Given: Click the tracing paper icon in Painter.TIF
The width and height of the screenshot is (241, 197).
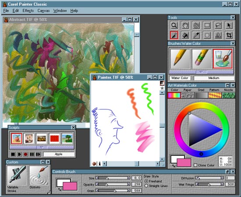Looking at the screenshot, I should coord(162,83).
